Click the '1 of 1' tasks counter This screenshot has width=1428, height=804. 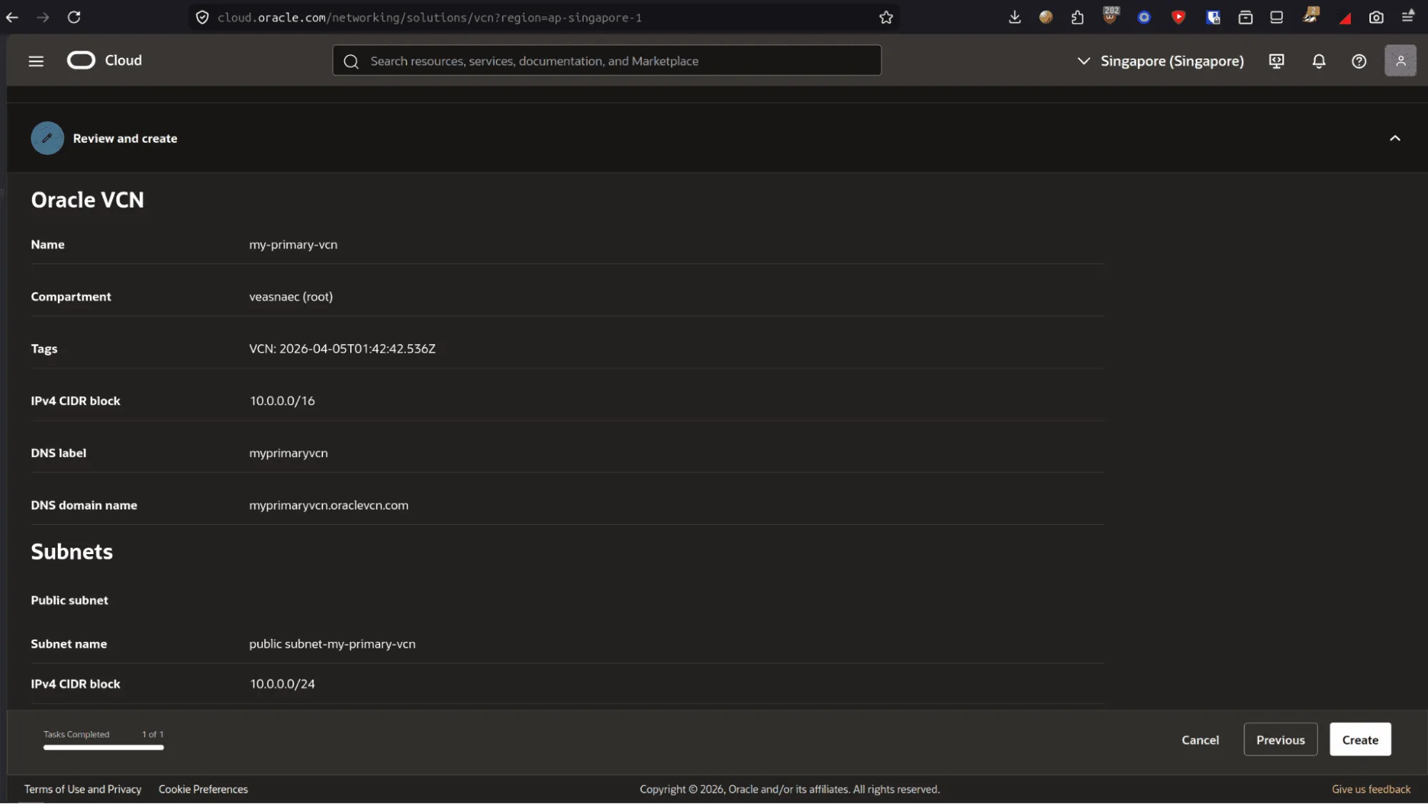tap(153, 734)
